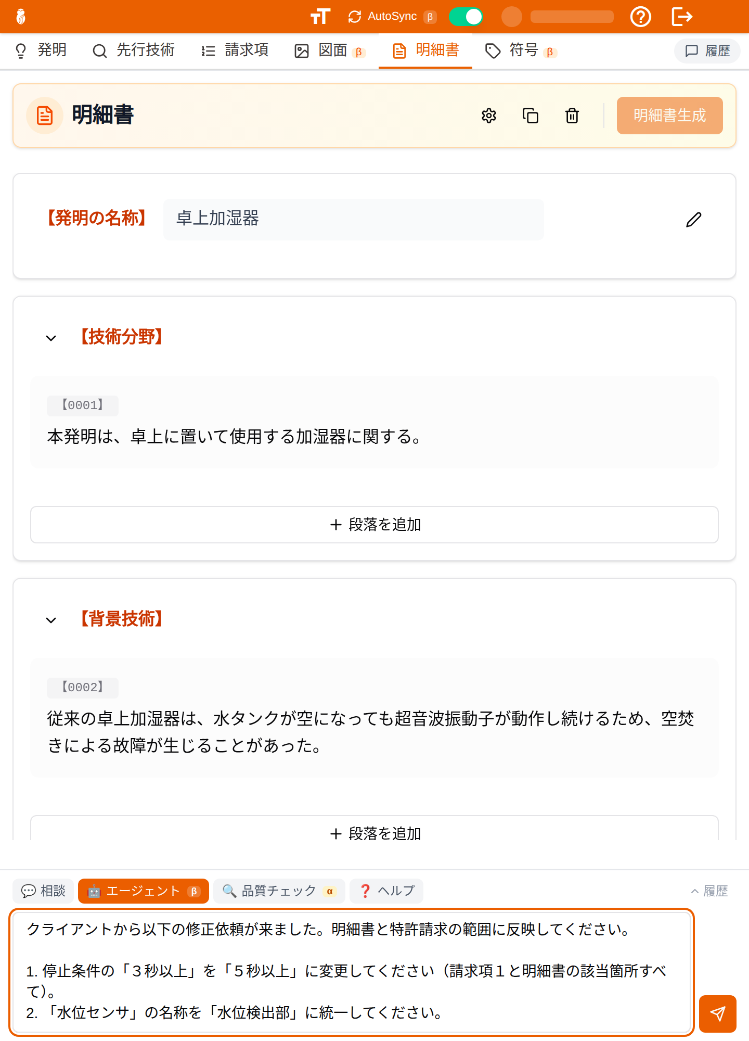Click the copy 明細書 icon
Screen dimensions: 749x1041
tap(531, 116)
